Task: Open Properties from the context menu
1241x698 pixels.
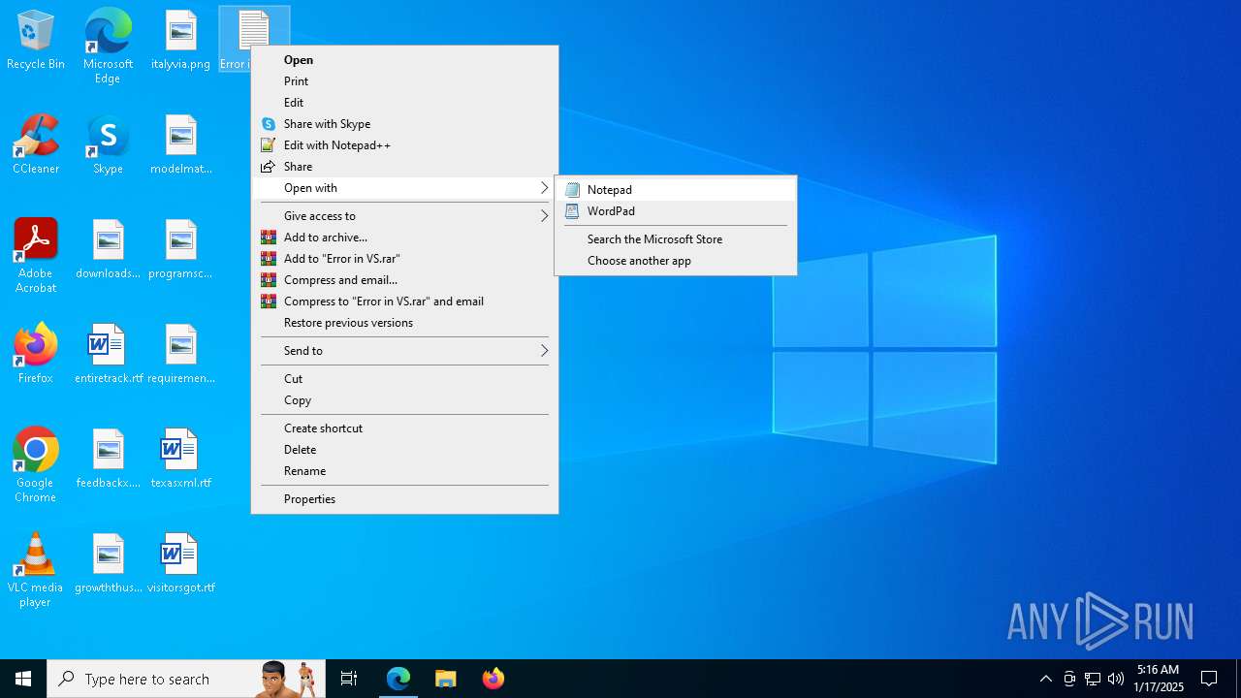Action: [x=404, y=499]
